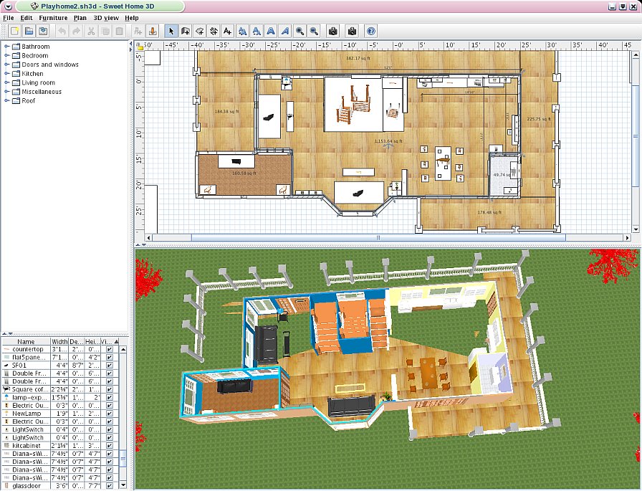Click the Save home toolbar icon
Image resolution: width=642 pixels, height=491 pixels.
(44, 31)
